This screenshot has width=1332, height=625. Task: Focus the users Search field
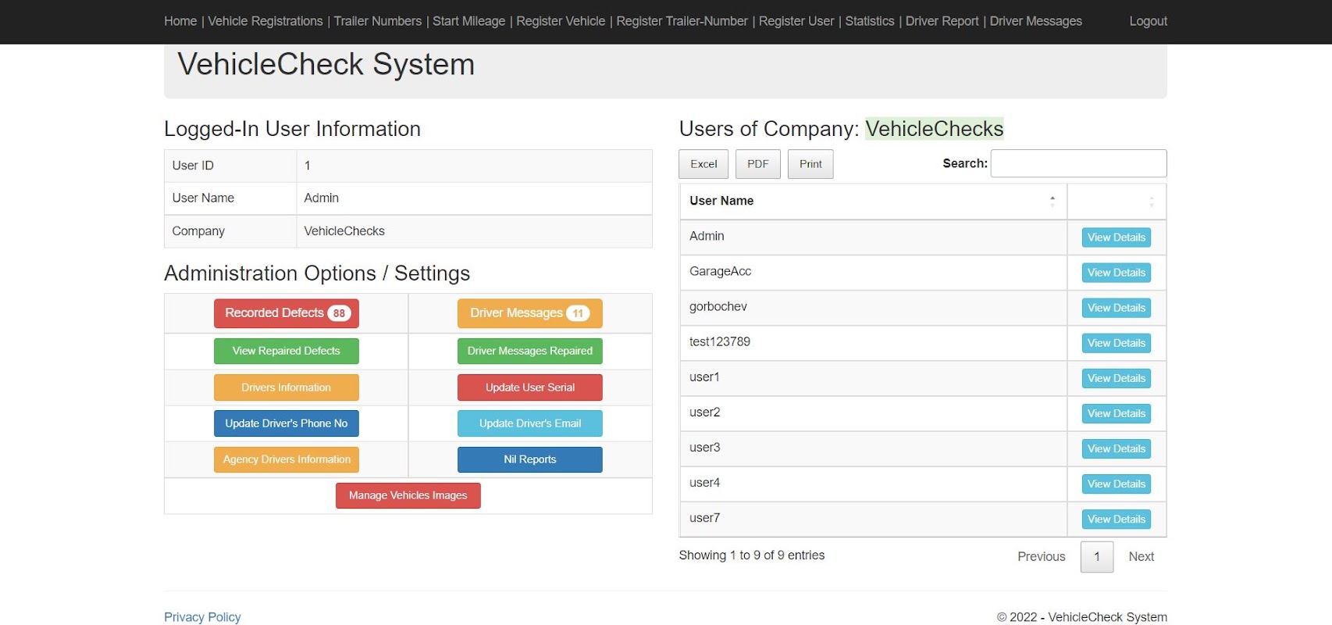pyautogui.click(x=1078, y=163)
